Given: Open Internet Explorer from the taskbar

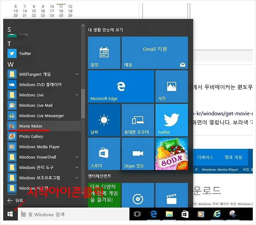Looking at the screenshot, I should [217, 214].
